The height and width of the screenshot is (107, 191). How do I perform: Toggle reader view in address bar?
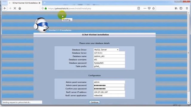tap(138, 8)
